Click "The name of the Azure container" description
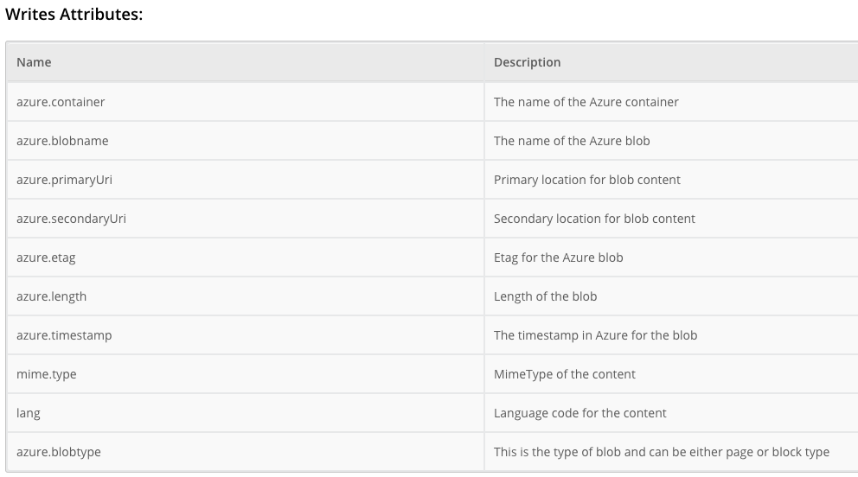 586,102
